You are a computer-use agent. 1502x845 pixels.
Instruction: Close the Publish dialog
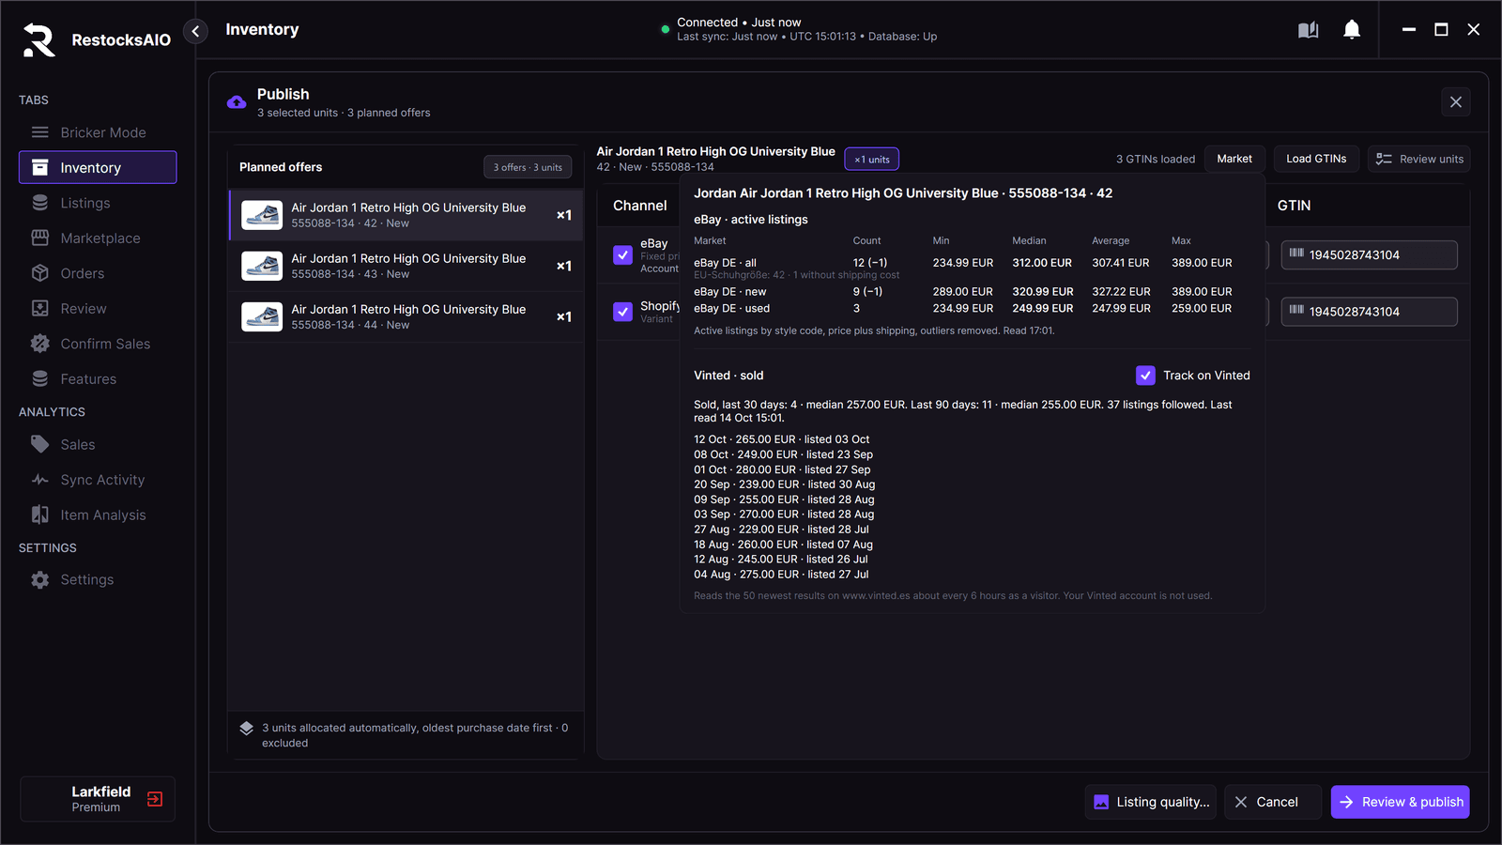point(1455,102)
